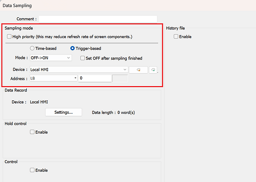Enable High priority sampling checkbox
The image size is (256, 182).
[x=9, y=37]
